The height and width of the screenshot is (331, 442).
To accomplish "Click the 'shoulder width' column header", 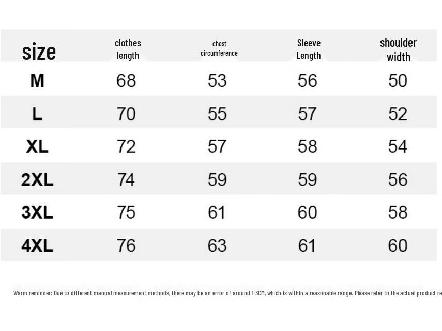I will (x=398, y=49).
